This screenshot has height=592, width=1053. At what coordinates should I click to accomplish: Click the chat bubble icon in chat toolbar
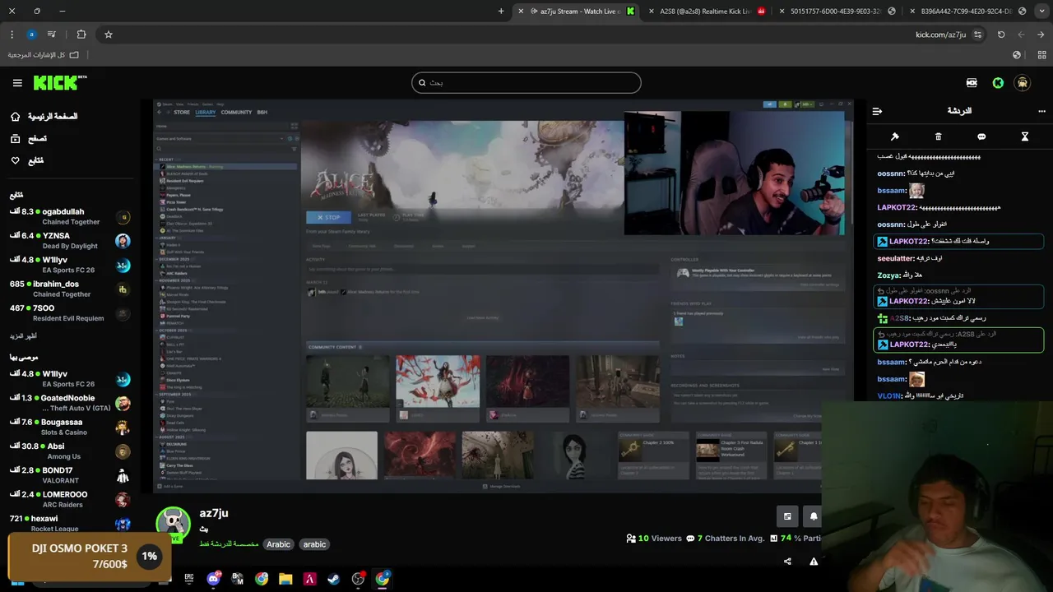click(981, 136)
